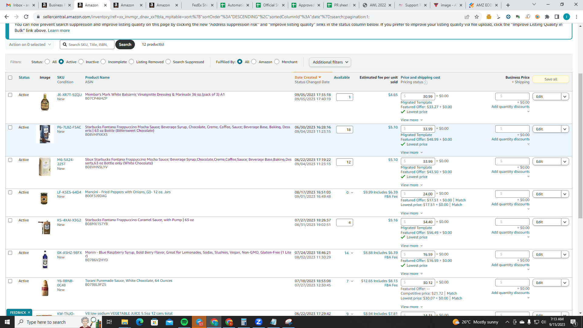
Task: Switch to the AMZ EOD browser tab
Action: pos(484,5)
